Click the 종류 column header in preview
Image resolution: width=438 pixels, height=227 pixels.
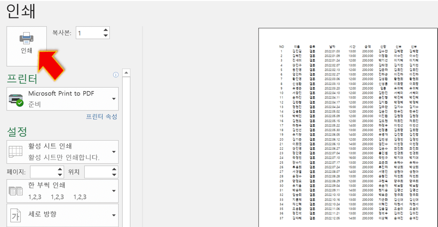coord(313,47)
